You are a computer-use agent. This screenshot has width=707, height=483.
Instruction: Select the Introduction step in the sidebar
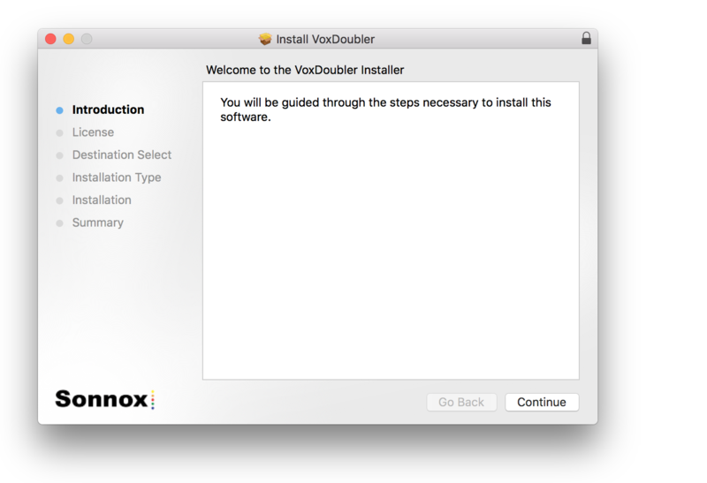pyautogui.click(x=108, y=109)
